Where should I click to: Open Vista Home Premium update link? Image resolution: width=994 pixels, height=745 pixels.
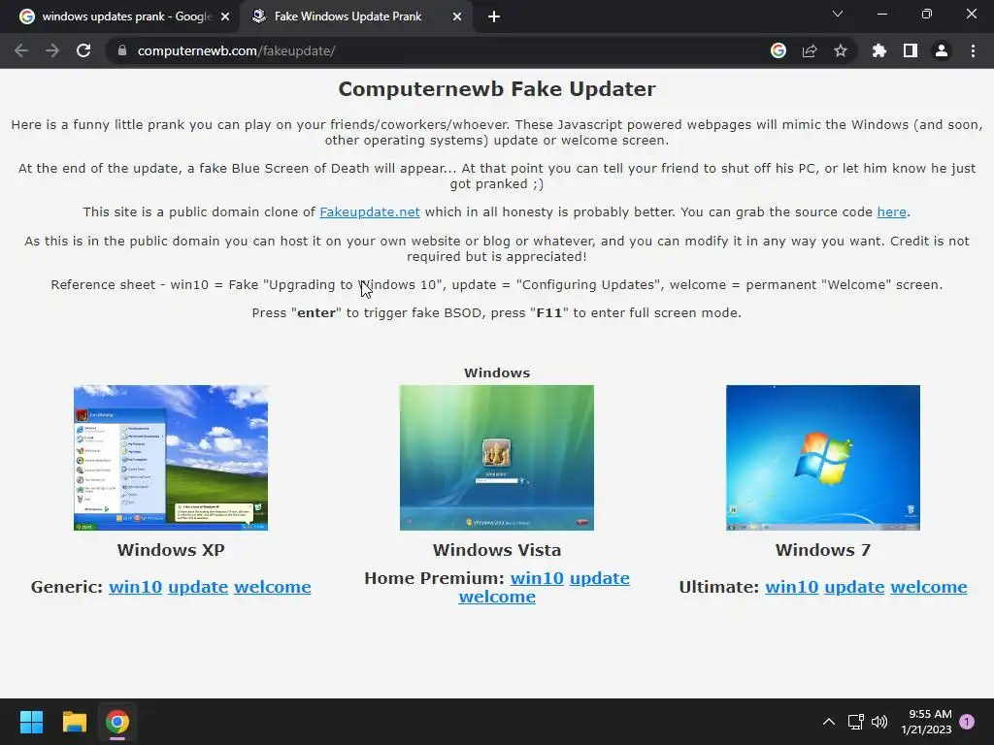tap(600, 578)
